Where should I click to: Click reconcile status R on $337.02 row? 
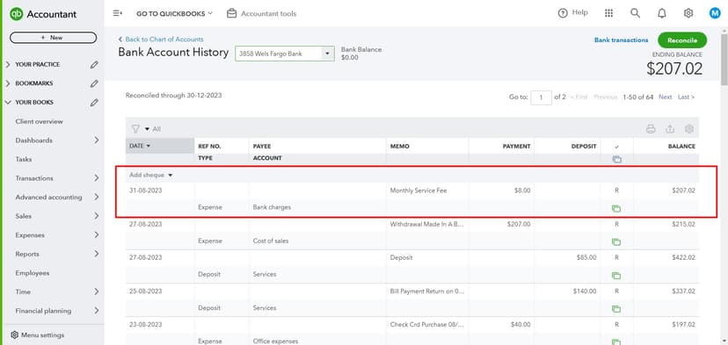click(x=616, y=291)
